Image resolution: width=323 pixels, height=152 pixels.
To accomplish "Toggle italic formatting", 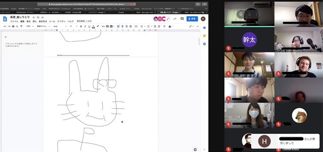I will (x=85, y=26).
